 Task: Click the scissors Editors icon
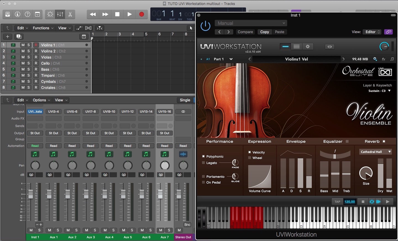70,14
